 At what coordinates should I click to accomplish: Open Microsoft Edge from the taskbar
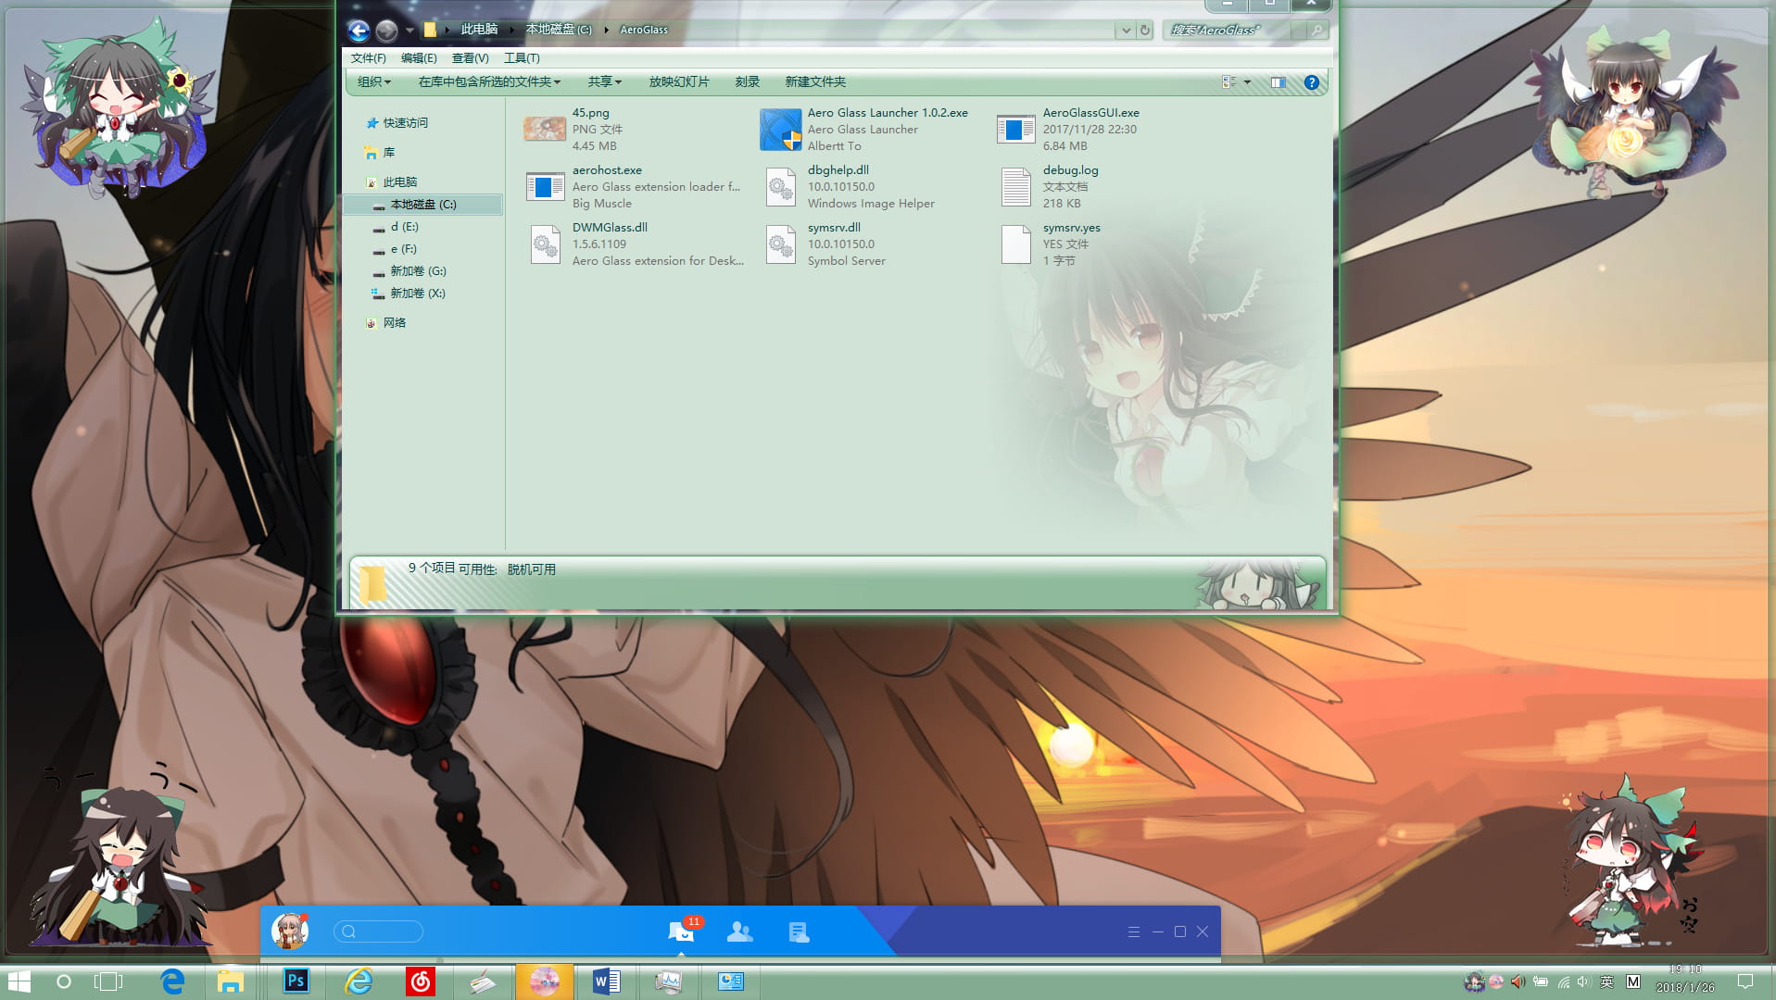172,981
